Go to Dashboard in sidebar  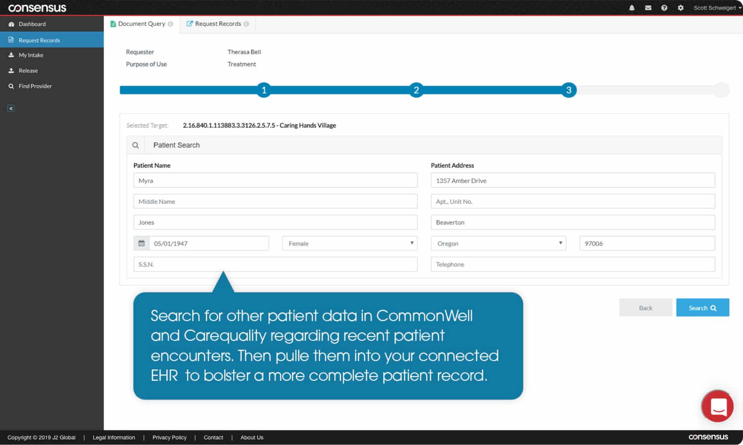coord(52,24)
